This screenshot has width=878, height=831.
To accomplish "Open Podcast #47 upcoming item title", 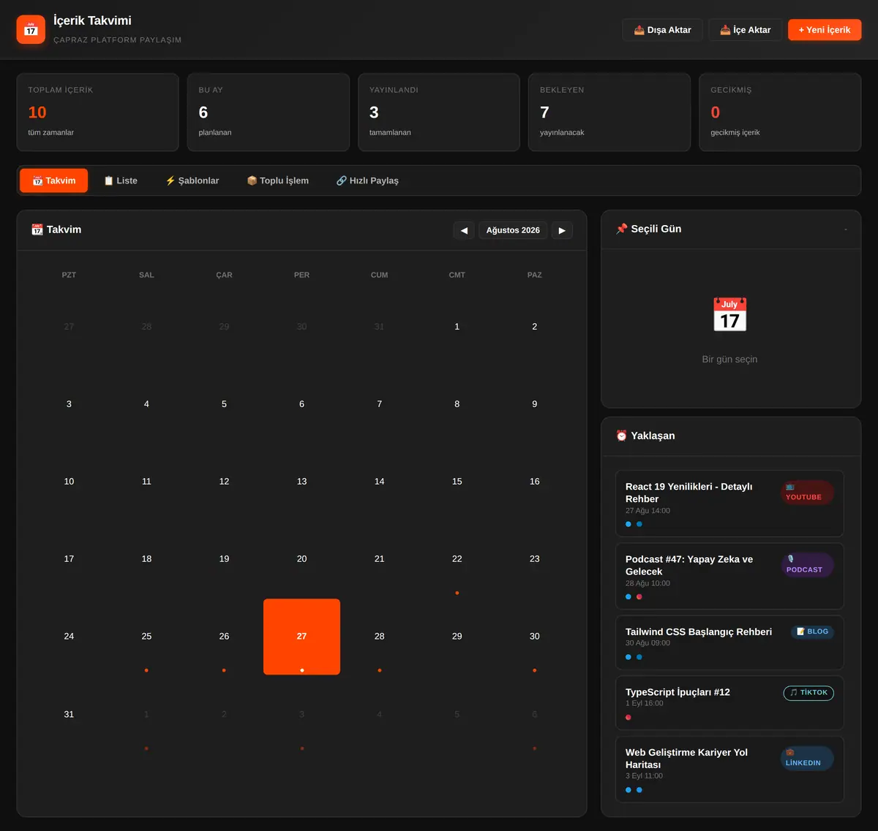I will click(x=689, y=565).
